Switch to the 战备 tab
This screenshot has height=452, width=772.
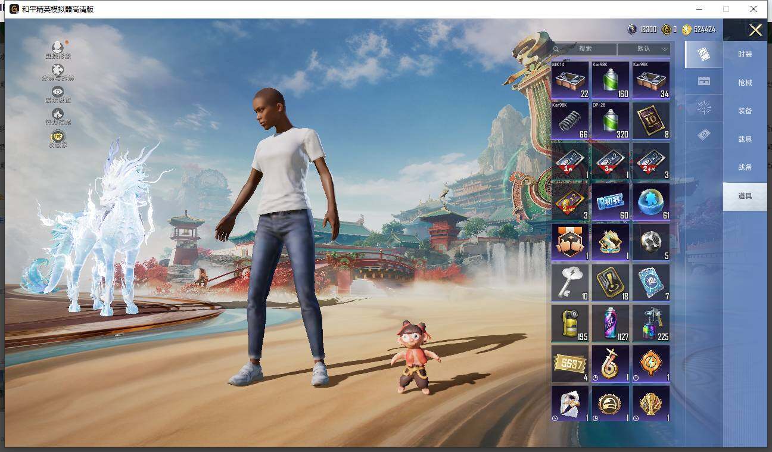tap(745, 167)
